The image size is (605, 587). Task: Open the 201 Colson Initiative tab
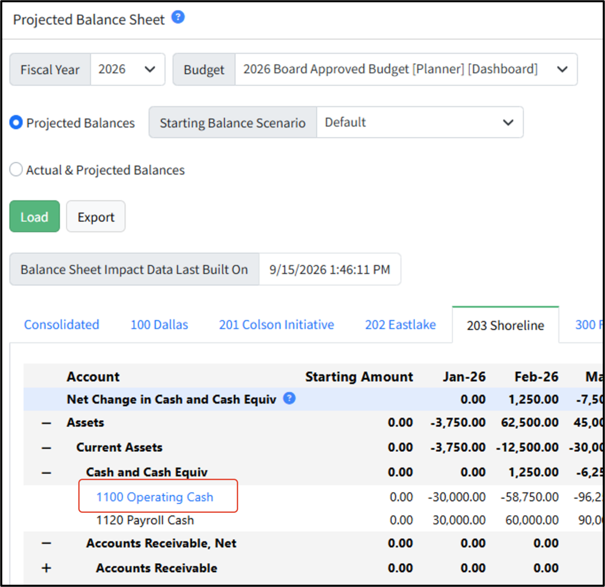[x=276, y=324]
